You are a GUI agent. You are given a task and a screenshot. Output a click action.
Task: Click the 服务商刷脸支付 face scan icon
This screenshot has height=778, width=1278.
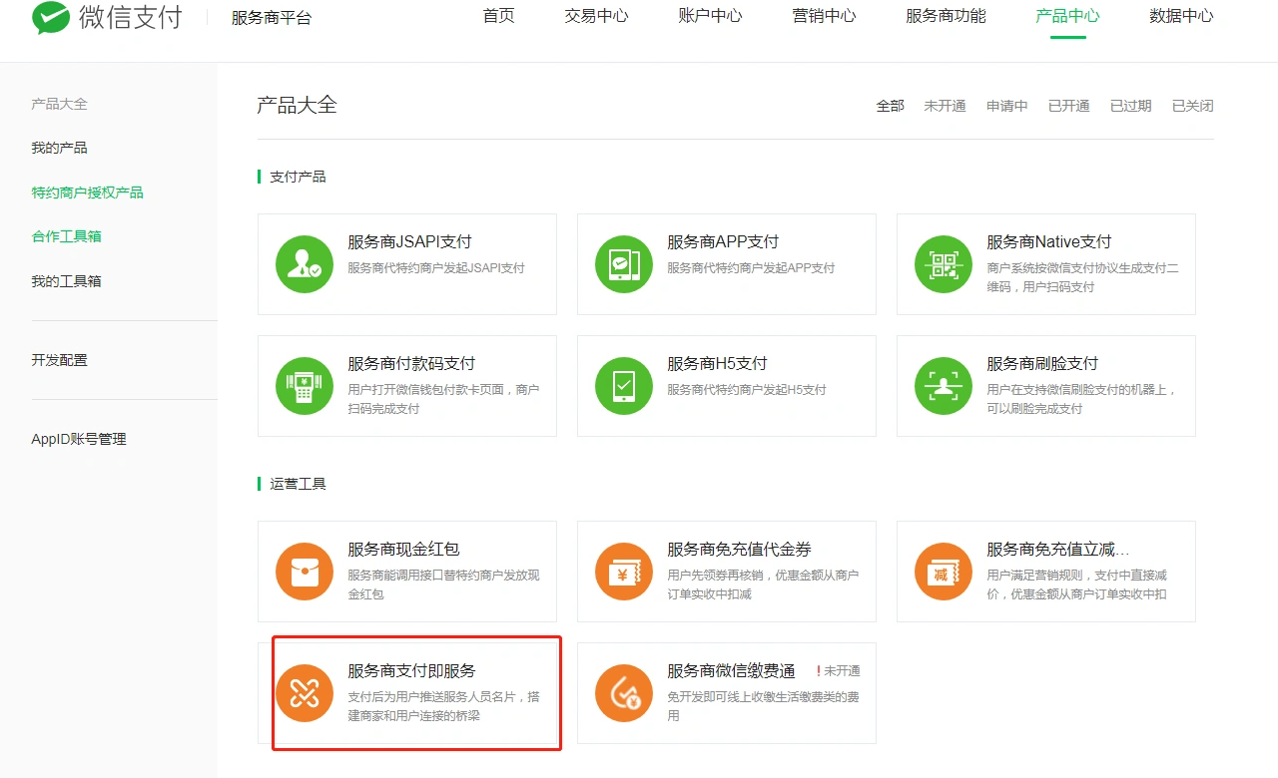tap(944, 386)
